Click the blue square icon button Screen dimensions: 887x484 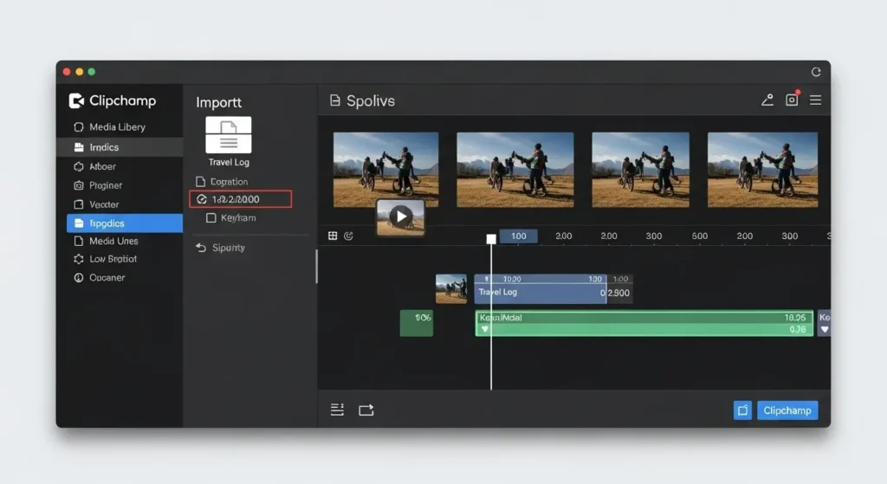(742, 410)
